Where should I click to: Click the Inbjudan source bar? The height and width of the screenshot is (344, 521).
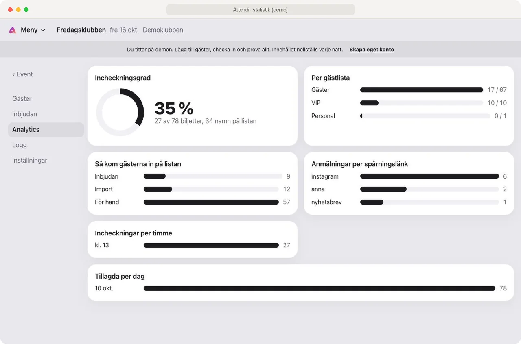pyautogui.click(x=213, y=176)
